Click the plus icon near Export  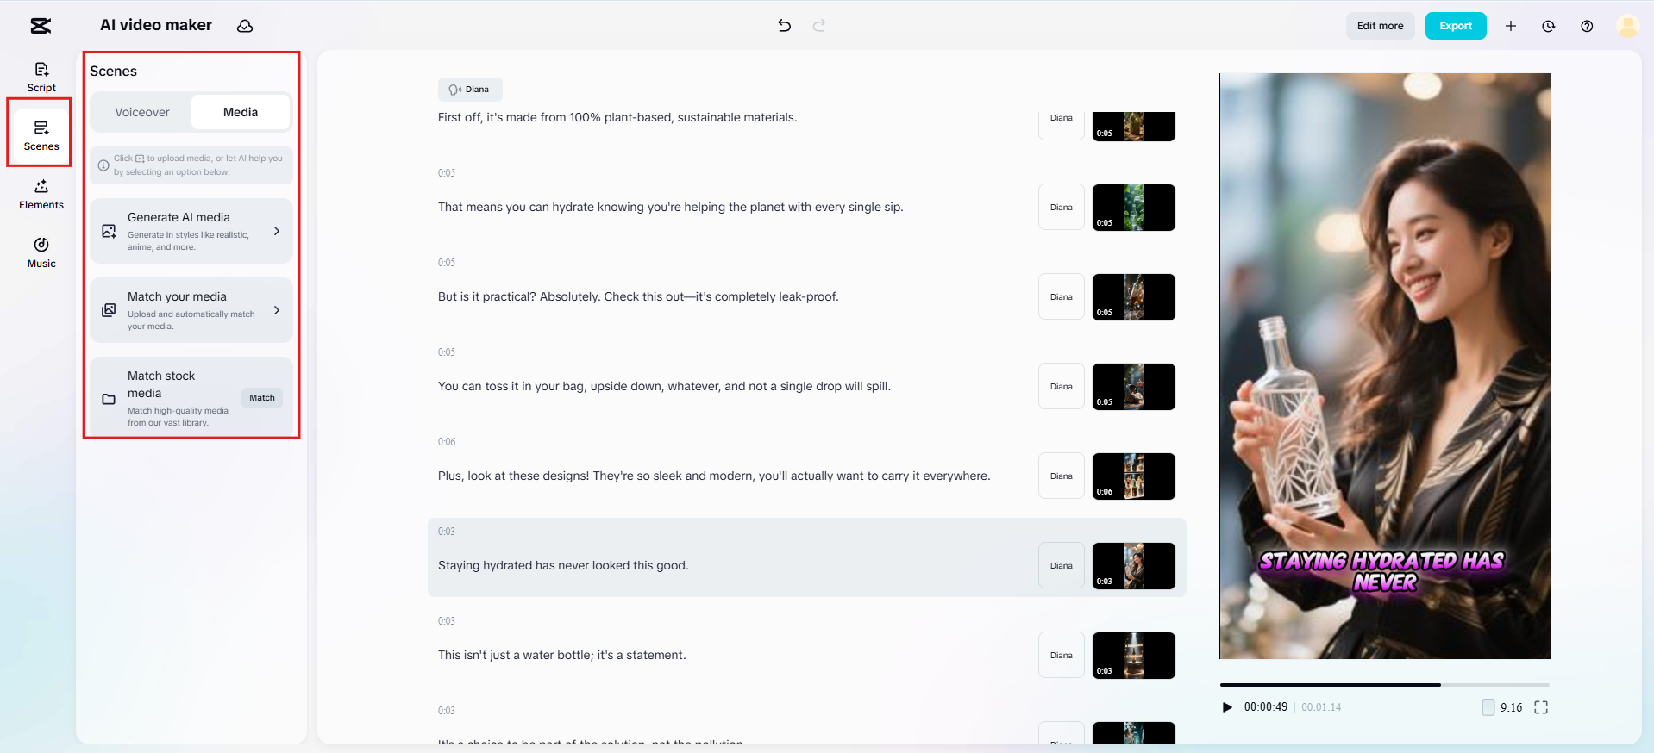click(1510, 26)
